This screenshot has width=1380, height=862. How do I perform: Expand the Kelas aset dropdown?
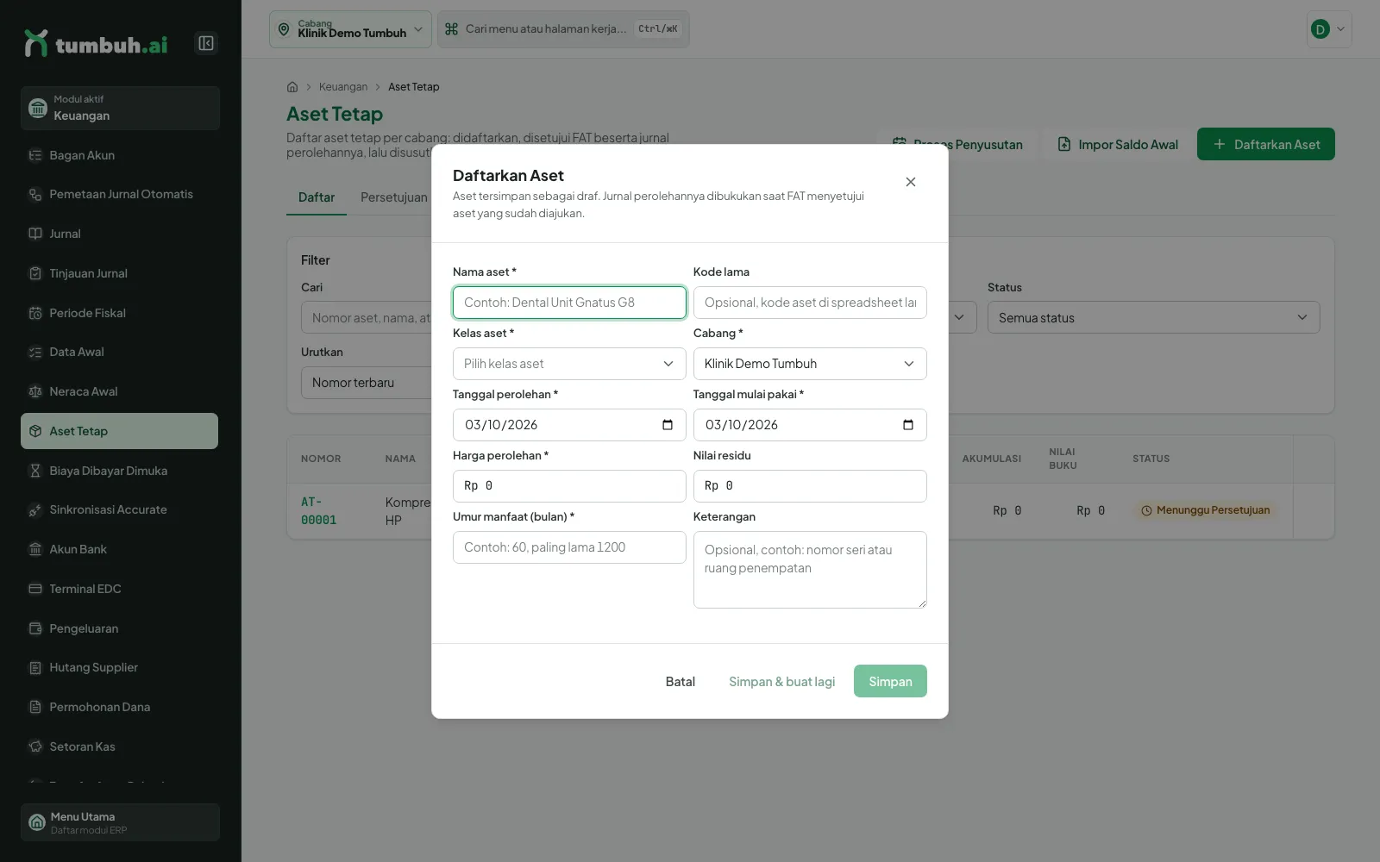[569, 364]
